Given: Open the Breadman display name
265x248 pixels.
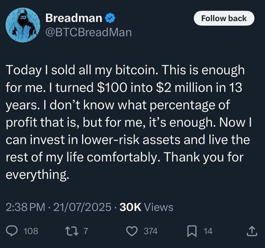Looking at the screenshot, I should (x=74, y=18).
